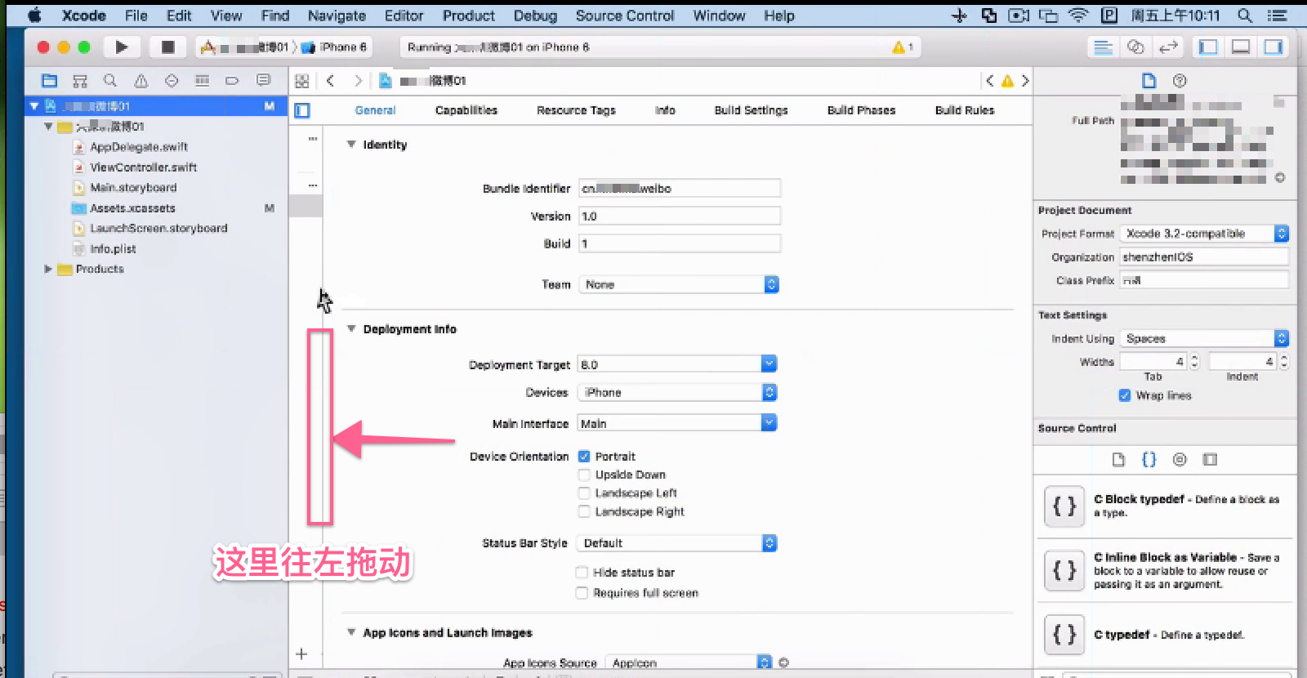Open the Editor menu
Image resolution: width=1307 pixels, height=678 pixels.
coord(404,16)
